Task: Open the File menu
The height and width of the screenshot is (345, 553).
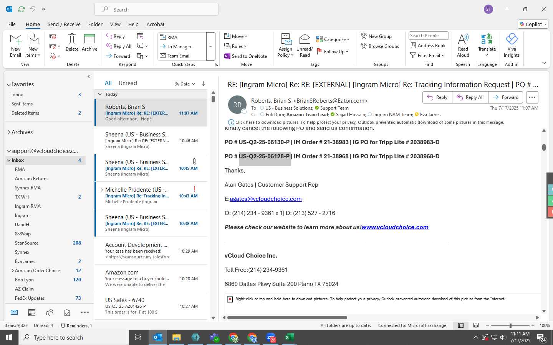Action: click(x=12, y=24)
